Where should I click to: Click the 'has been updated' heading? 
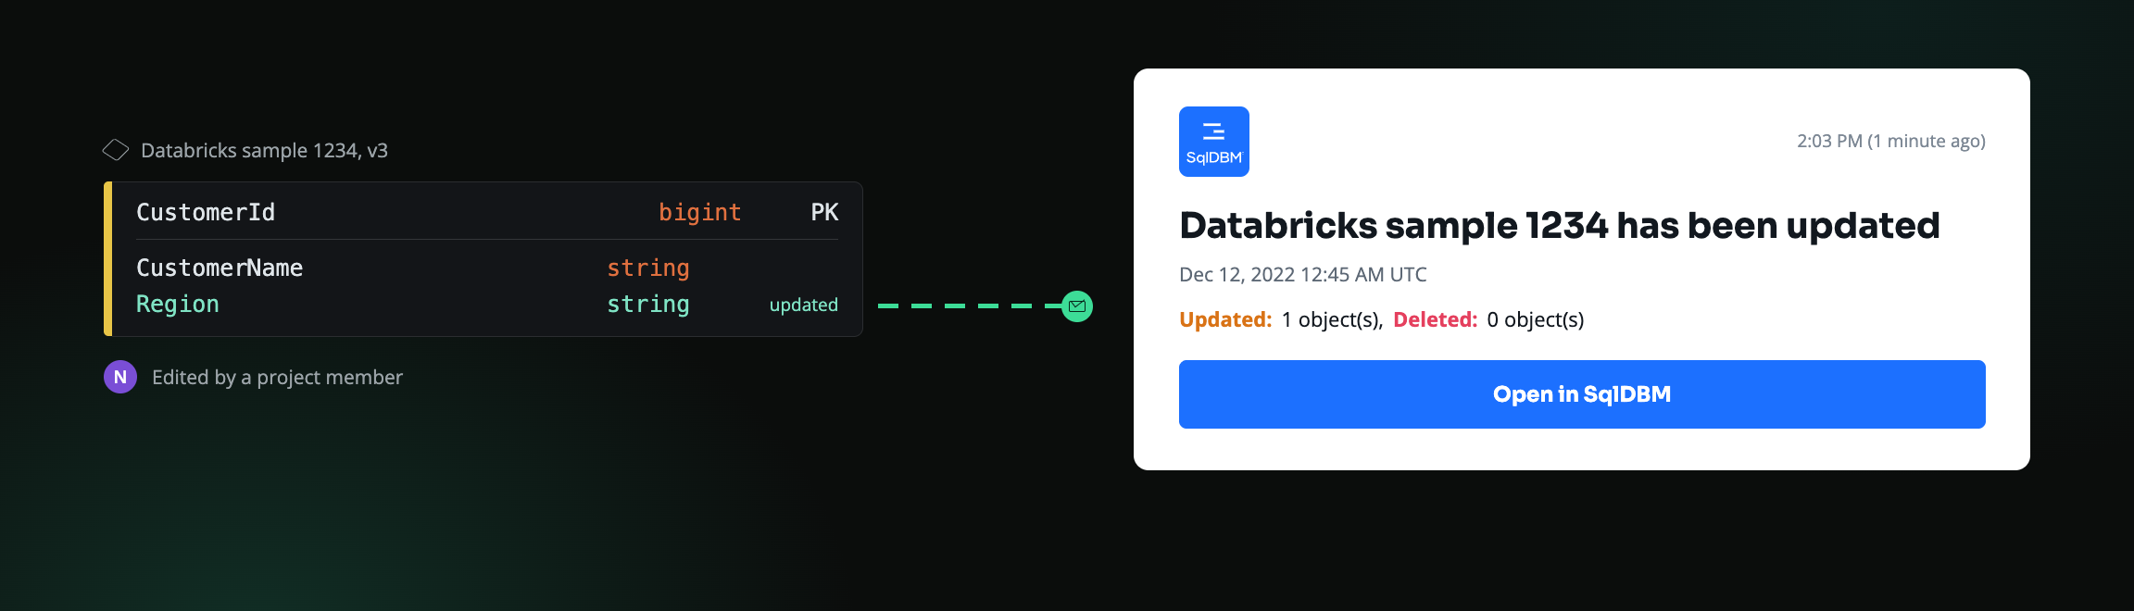click(x=1560, y=225)
